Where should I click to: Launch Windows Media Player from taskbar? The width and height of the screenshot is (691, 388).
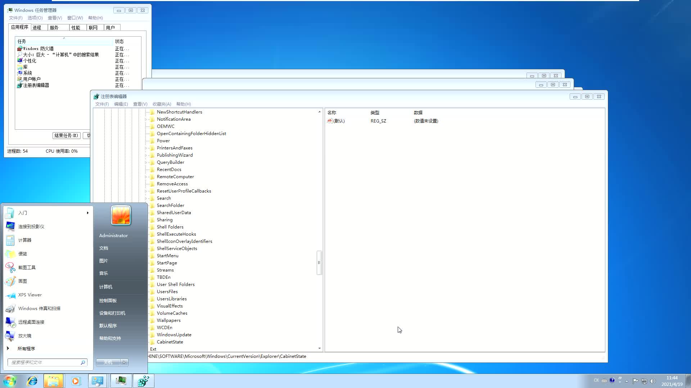(x=76, y=381)
